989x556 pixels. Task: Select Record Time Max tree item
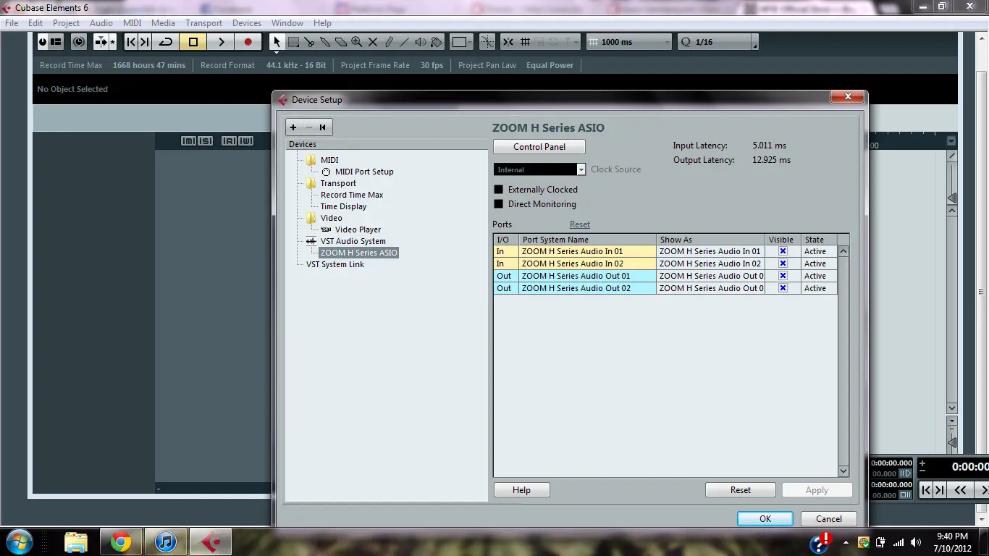352,195
